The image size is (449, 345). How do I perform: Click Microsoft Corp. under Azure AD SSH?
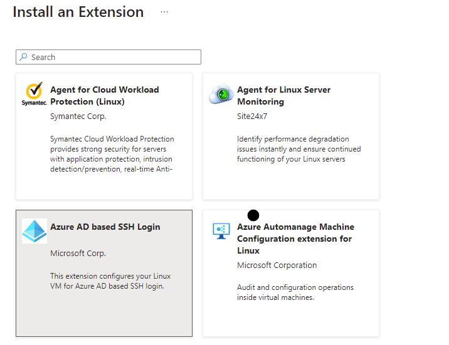click(78, 254)
